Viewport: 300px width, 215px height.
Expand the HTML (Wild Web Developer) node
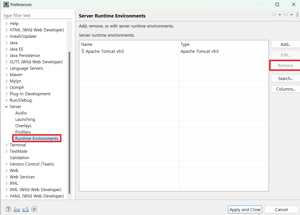tap(6, 30)
